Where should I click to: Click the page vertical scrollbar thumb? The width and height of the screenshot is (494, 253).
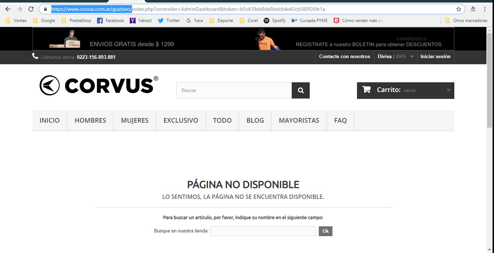coord(489,80)
